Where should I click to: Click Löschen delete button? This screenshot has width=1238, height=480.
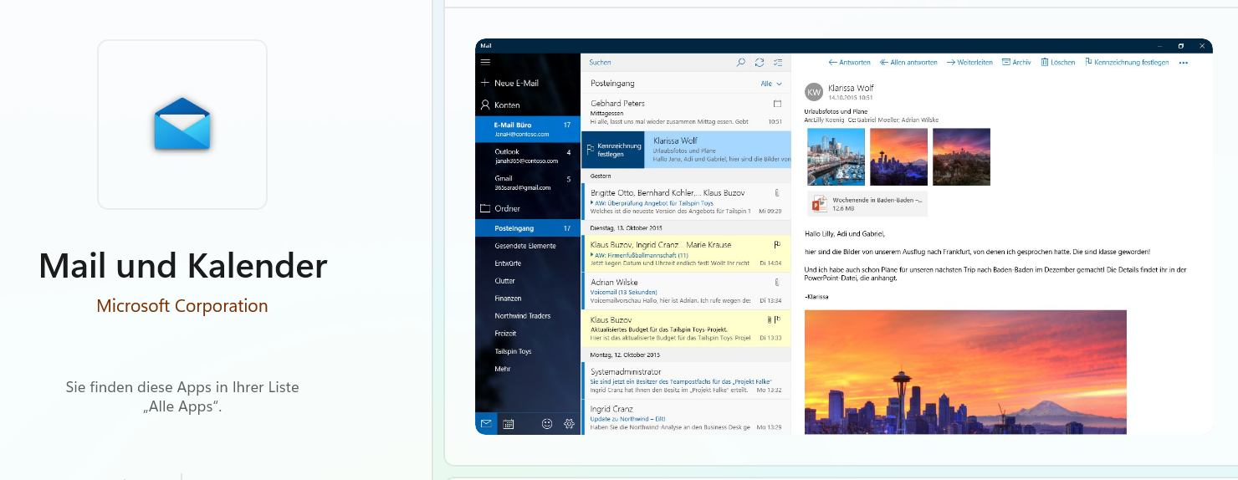tap(1058, 63)
